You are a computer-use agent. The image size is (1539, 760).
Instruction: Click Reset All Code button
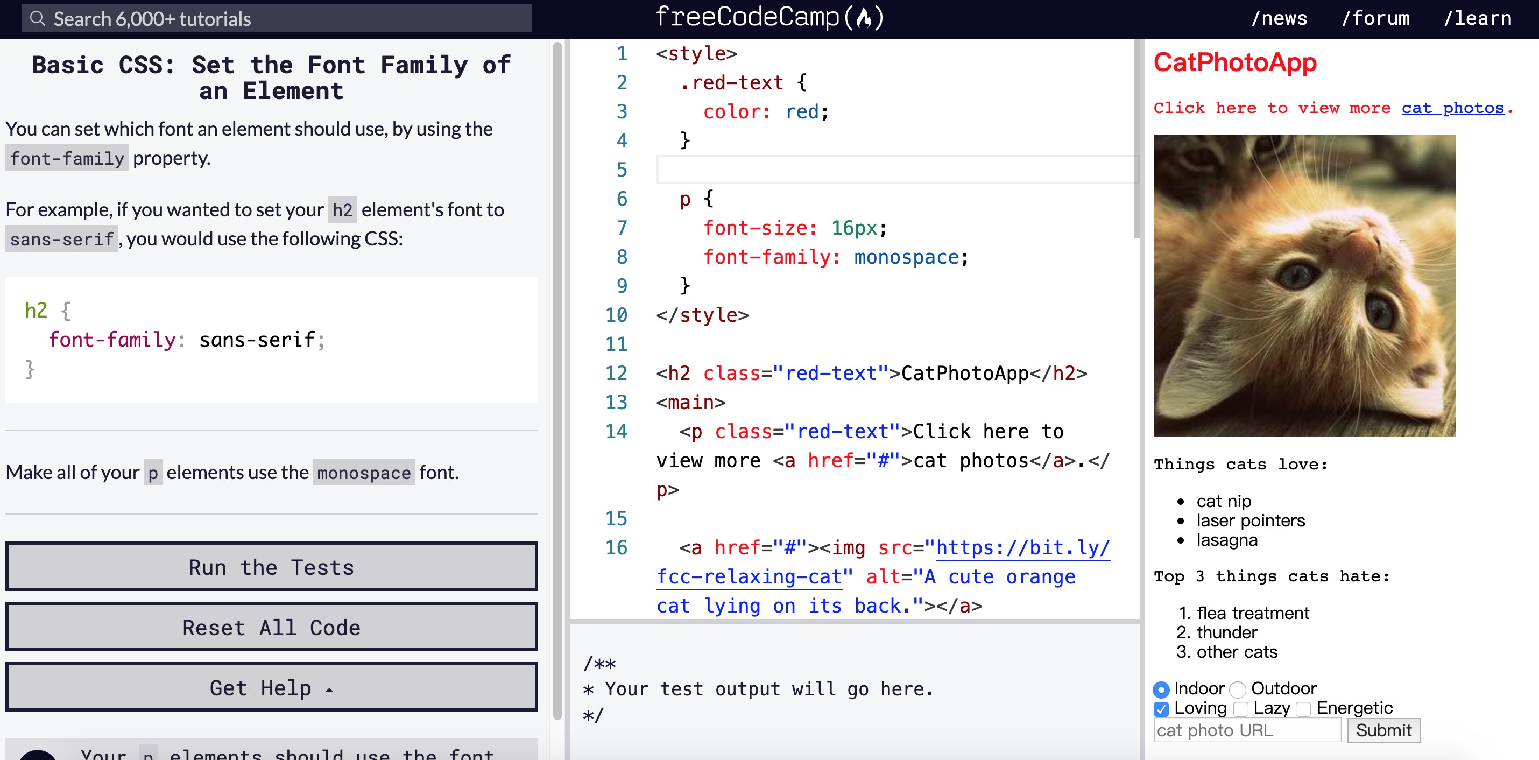[271, 627]
